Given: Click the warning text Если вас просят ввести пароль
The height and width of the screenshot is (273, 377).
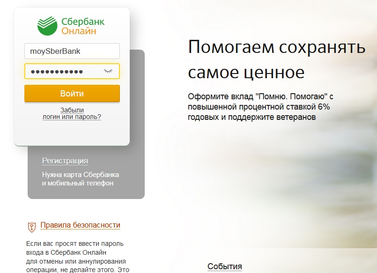Looking at the screenshot, I should point(75,243).
